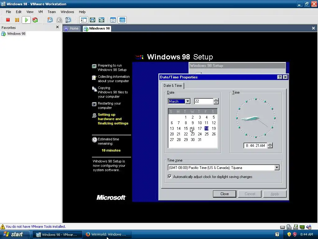This screenshot has width=318, height=239.
Task: Power off the VM with the red stop button
Action: (x=8, y=20)
